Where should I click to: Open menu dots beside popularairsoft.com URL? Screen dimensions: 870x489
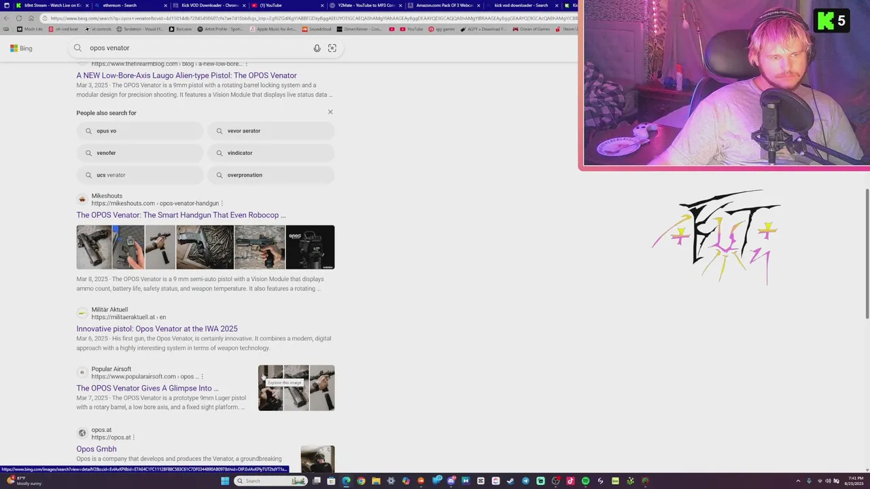pyautogui.click(x=203, y=376)
